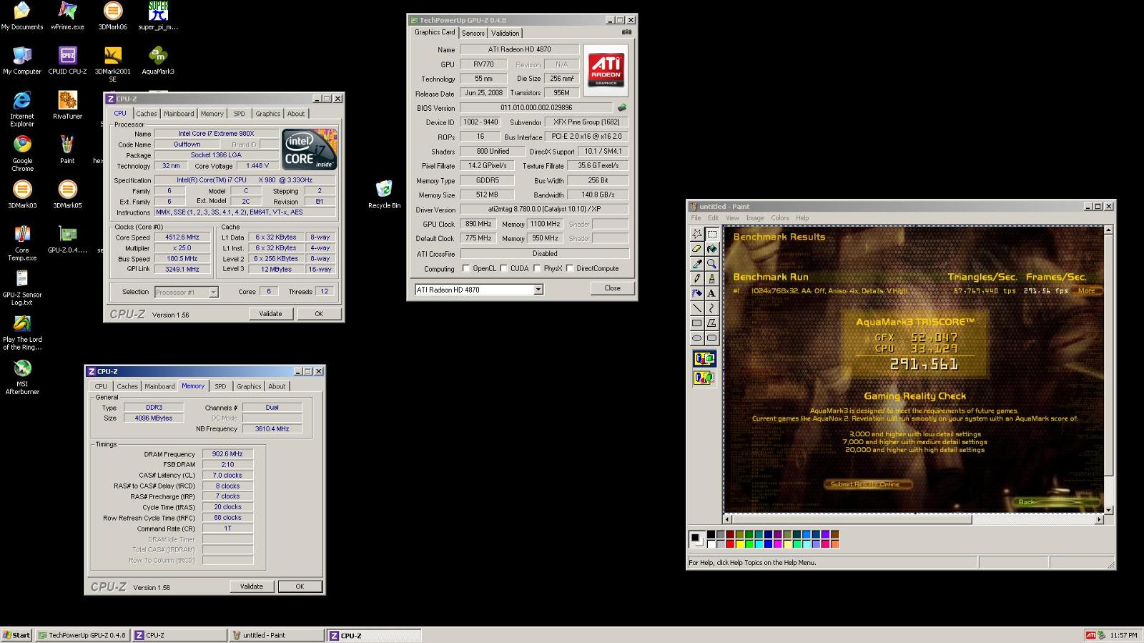Open SPD tab in the CPU-Z memory window
The height and width of the screenshot is (643, 1144).
(x=220, y=386)
